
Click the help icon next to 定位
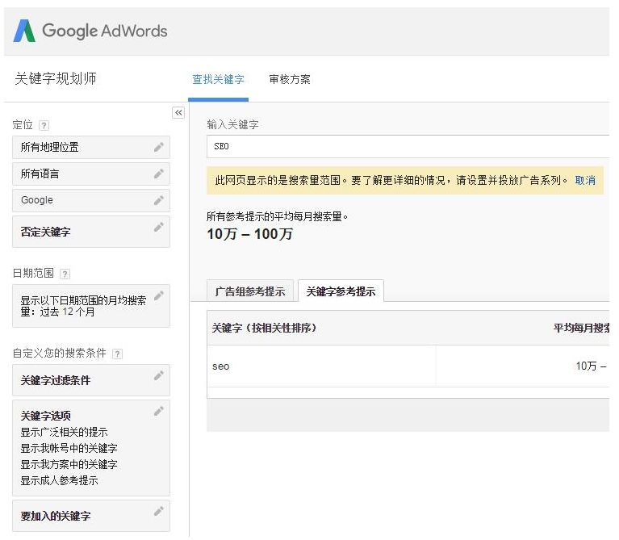point(44,126)
